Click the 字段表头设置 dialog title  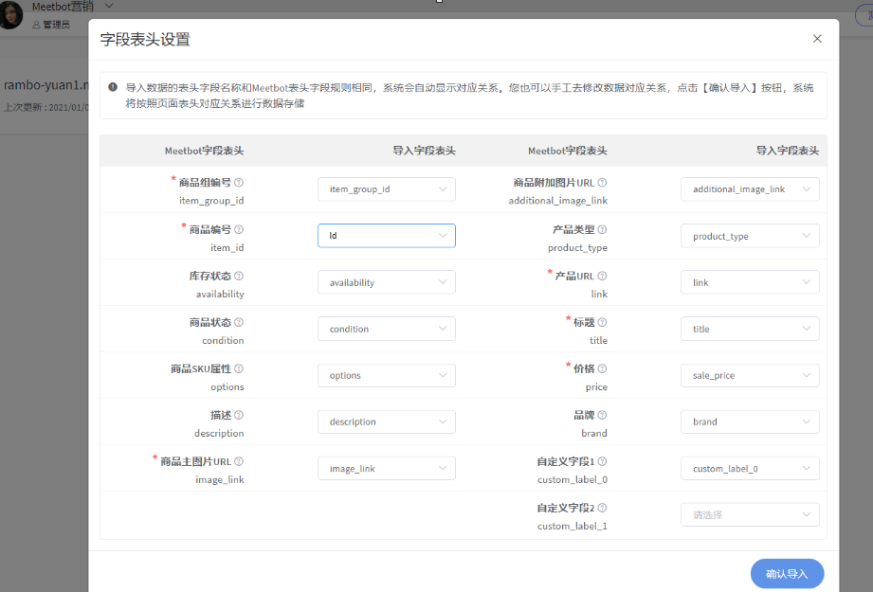[145, 40]
